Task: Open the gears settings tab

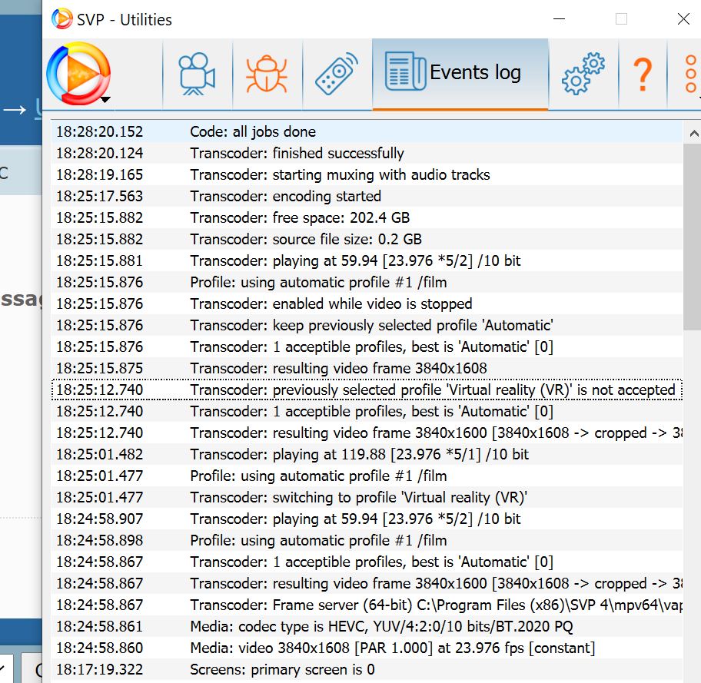Action: (583, 74)
